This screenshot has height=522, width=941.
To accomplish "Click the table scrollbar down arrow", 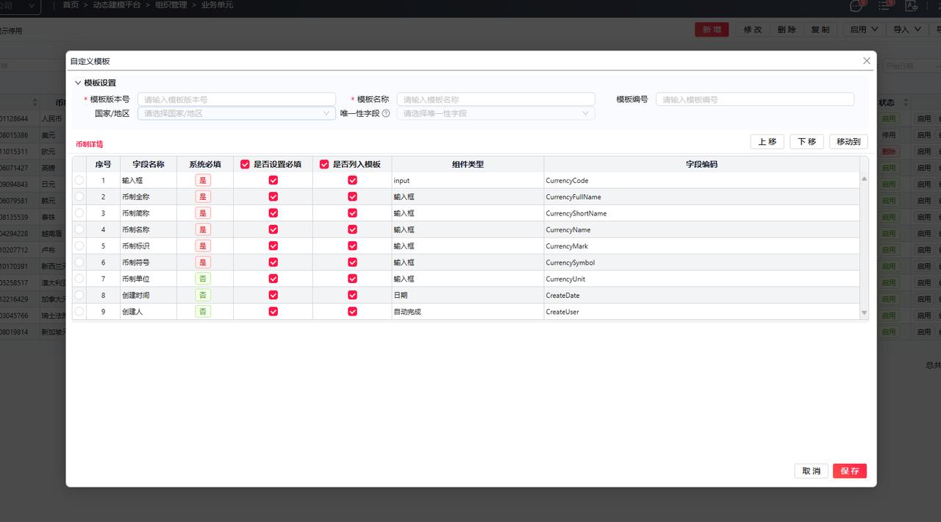I will pyautogui.click(x=865, y=313).
